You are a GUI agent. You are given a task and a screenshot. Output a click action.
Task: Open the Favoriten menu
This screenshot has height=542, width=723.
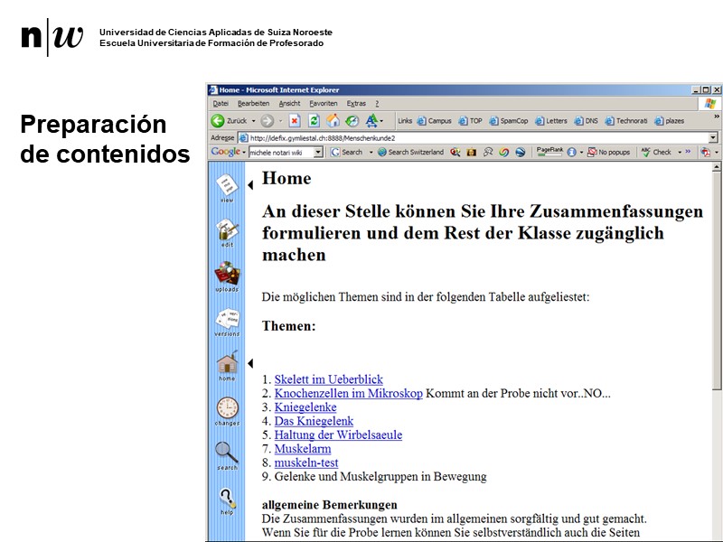(x=323, y=104)
